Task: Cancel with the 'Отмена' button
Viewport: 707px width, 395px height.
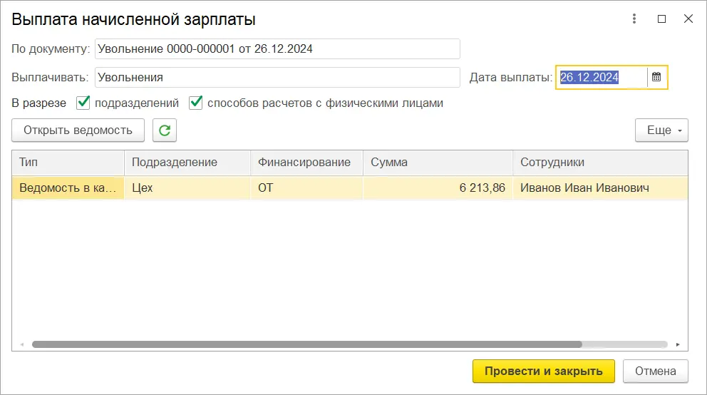Action: [655, 371]
